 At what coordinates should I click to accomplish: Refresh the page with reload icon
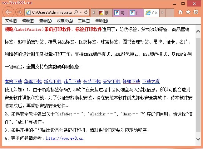[x=86, y=12]
